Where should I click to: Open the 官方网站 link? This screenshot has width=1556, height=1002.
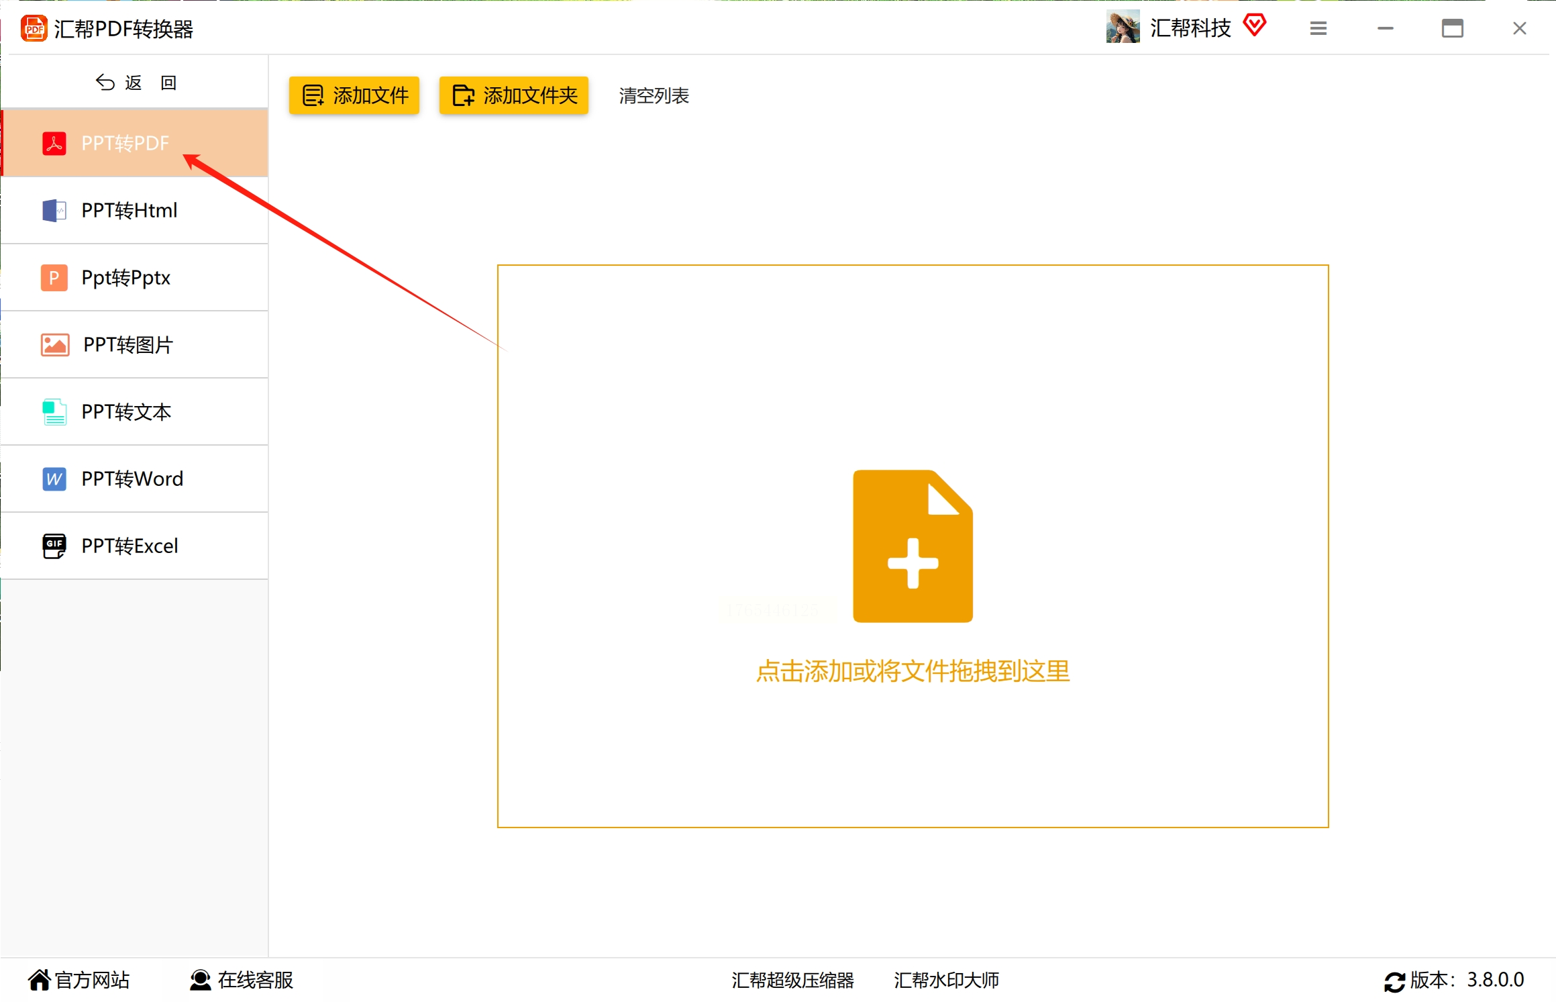79,980
